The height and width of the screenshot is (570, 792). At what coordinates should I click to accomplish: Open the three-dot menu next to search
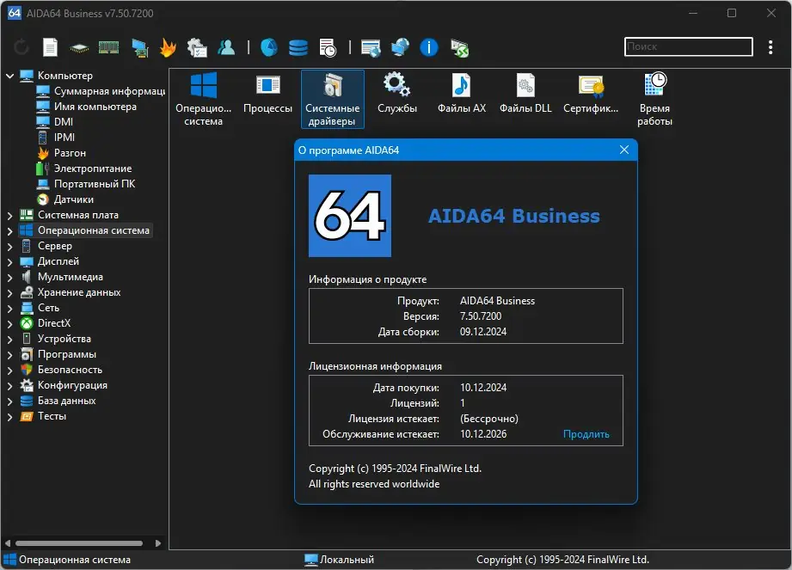tap(771, 47)
